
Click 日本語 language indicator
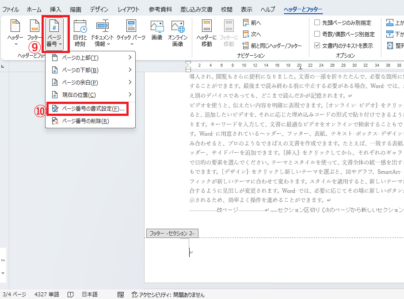pos(90,295)
